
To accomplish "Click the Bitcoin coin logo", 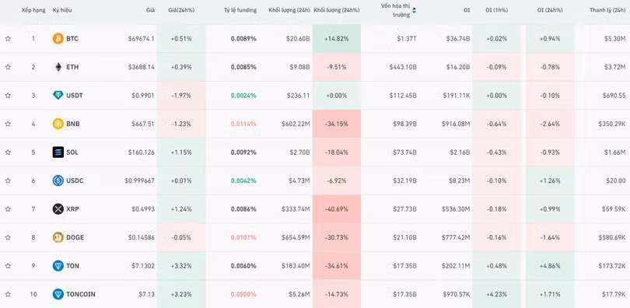I will pos(58,39).
